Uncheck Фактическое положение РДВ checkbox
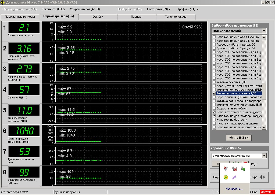This screenshot has width=275, height=195. (214, 93)
